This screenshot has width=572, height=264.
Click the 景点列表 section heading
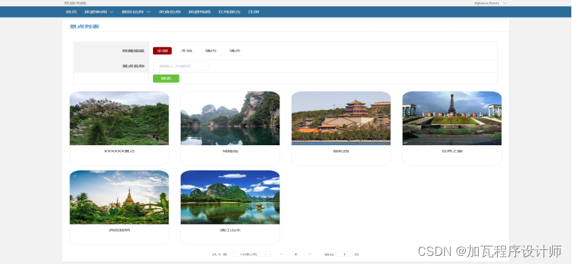[84, 26]
